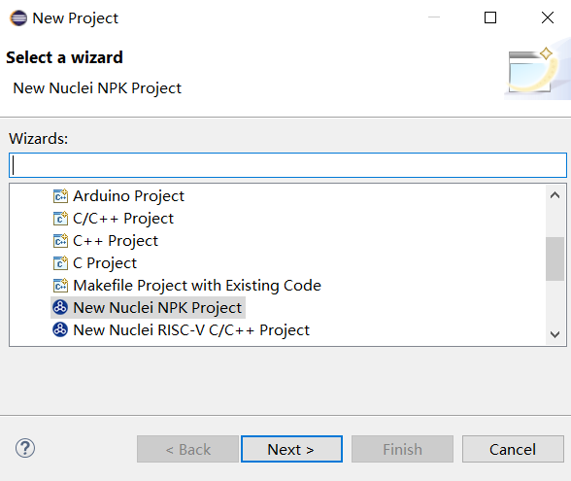Image resolution: width=571 pixels, height=481 pixels.
Task: Select Arduino Project in the wizard list
Action: click(128, 196)
